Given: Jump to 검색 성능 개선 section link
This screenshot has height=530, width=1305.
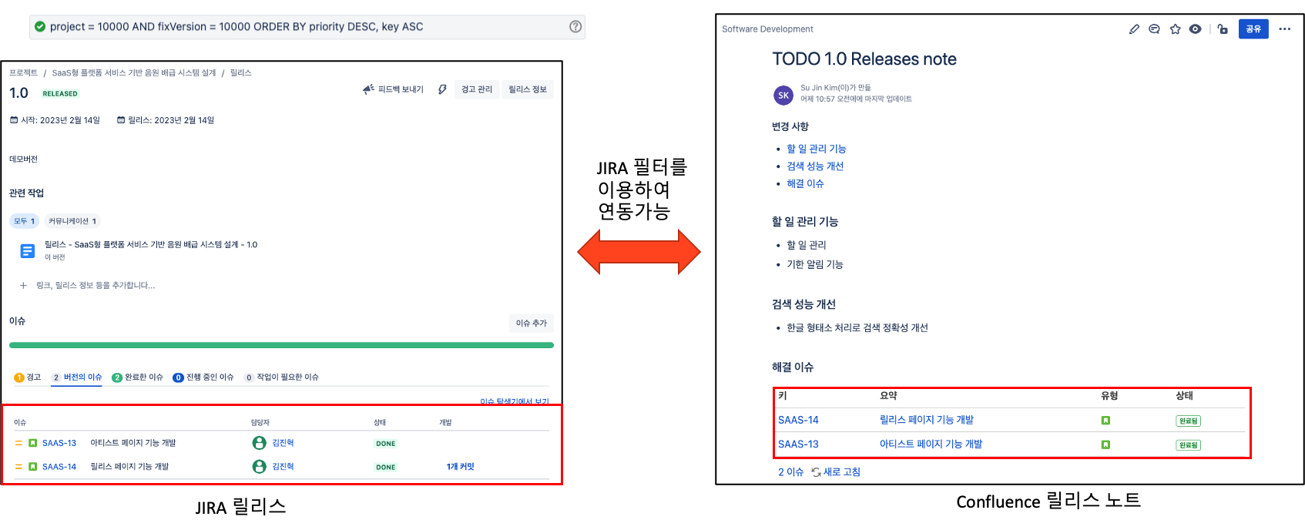Looking at the screenshot, I should click(x=815, y=166).
